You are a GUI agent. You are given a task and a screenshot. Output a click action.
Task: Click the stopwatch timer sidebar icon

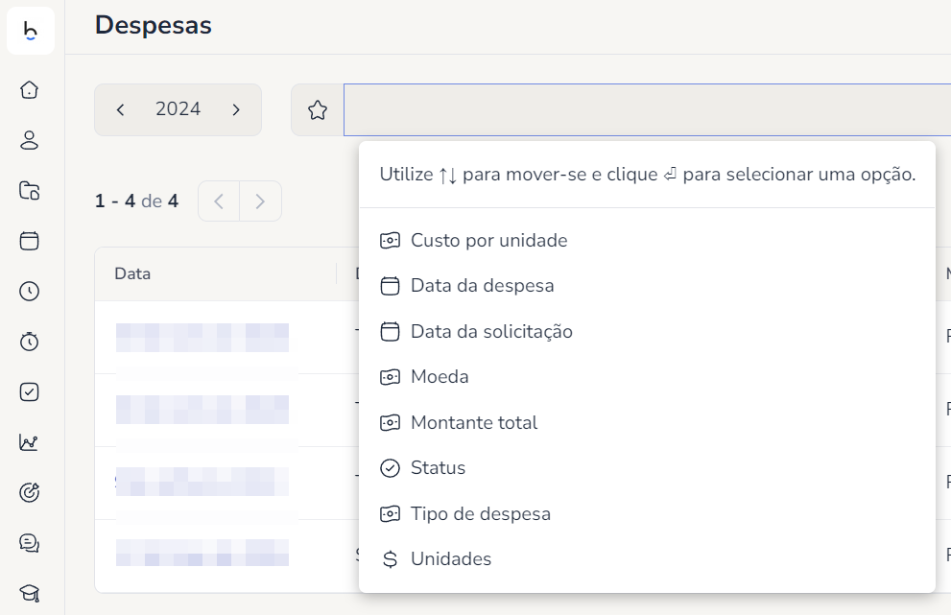click(30, 342)
